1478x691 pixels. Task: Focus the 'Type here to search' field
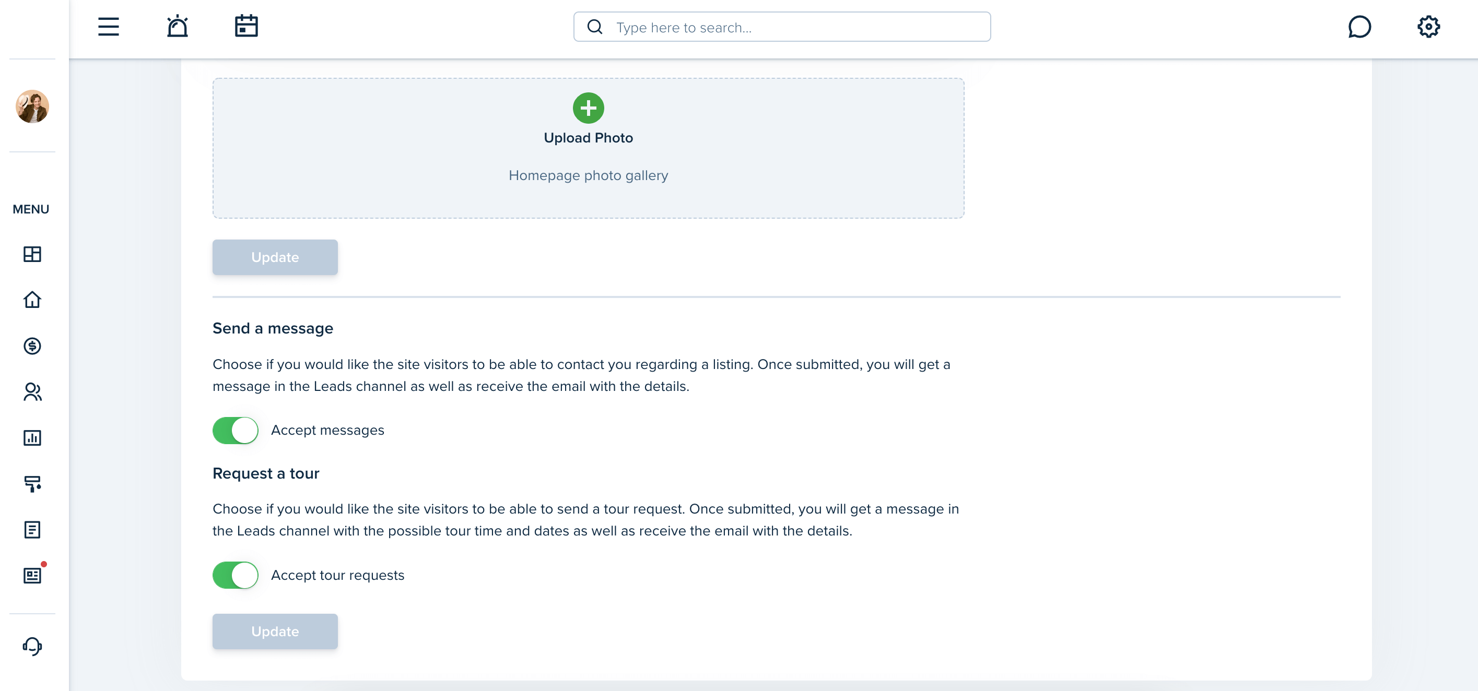pos(781,27)
